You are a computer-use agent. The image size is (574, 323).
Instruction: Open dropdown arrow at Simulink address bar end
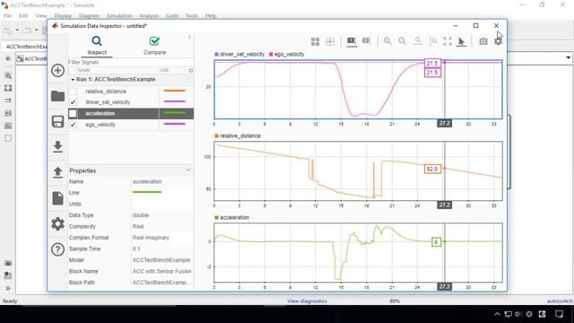[568, 57]
